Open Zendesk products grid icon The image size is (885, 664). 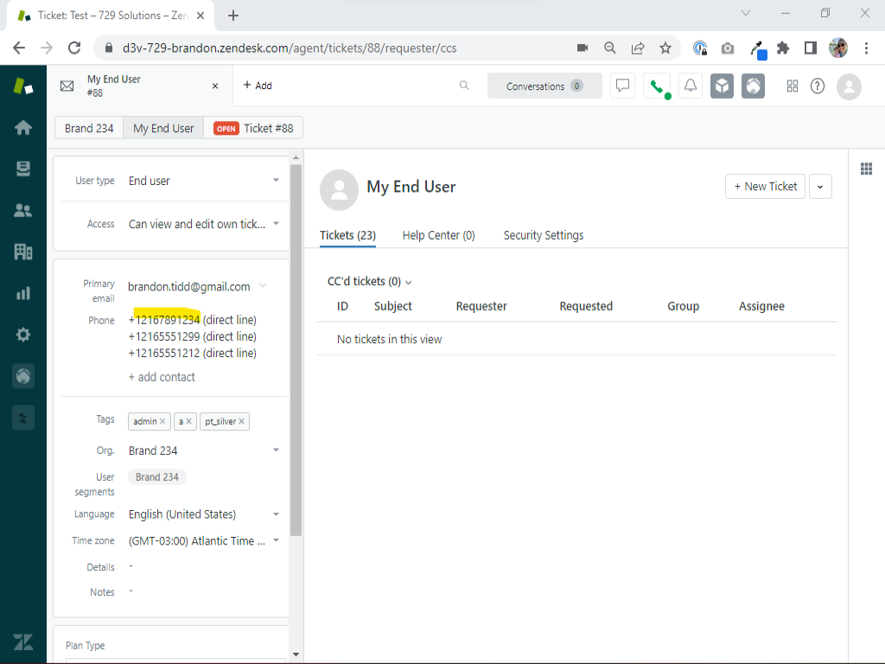[792, 86]
